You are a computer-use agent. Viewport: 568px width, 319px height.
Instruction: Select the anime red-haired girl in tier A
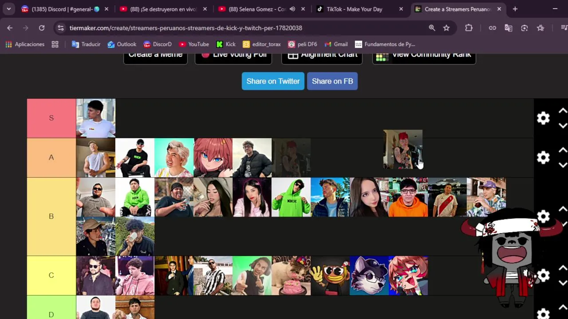[x=213, y=158]
